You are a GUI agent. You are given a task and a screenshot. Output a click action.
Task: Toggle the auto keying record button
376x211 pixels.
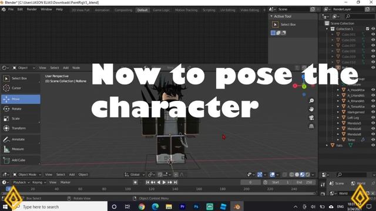135,182
